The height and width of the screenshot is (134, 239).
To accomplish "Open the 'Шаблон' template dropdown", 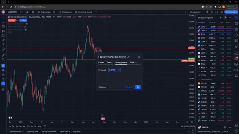I will (x=105, y=87).
